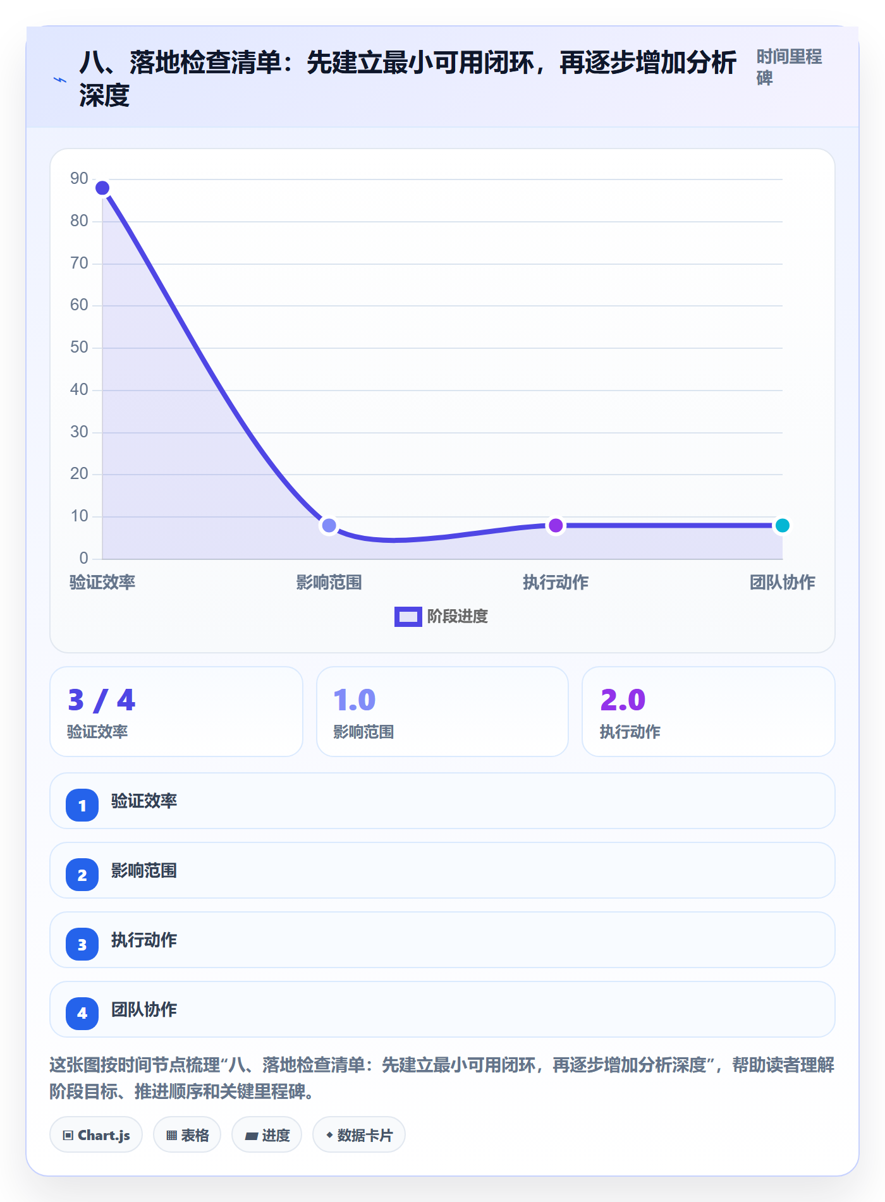Viewport: 885px width, 1202px height.
Task: Click the chart data point above 验证效率
Action: click(102, 188)
